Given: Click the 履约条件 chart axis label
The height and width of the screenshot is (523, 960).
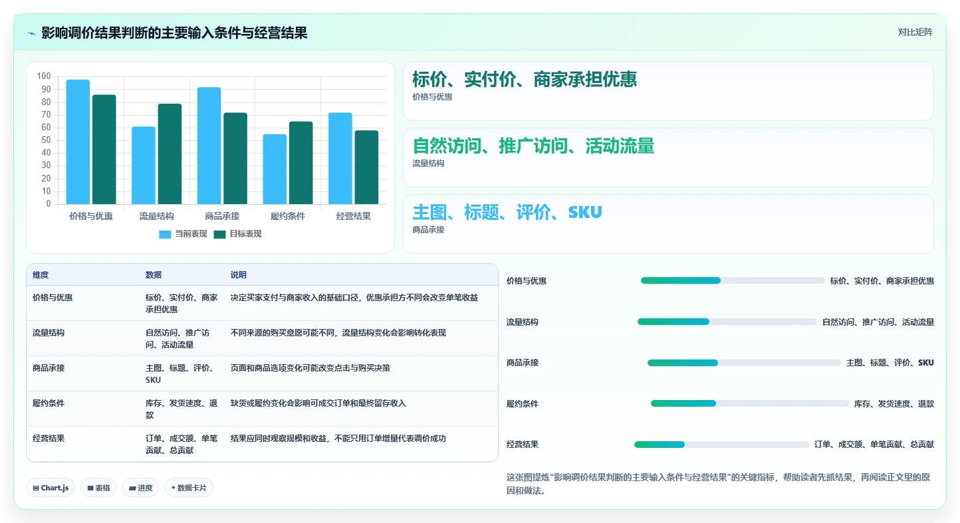Looking at the screenshot, I should [287, 216].
